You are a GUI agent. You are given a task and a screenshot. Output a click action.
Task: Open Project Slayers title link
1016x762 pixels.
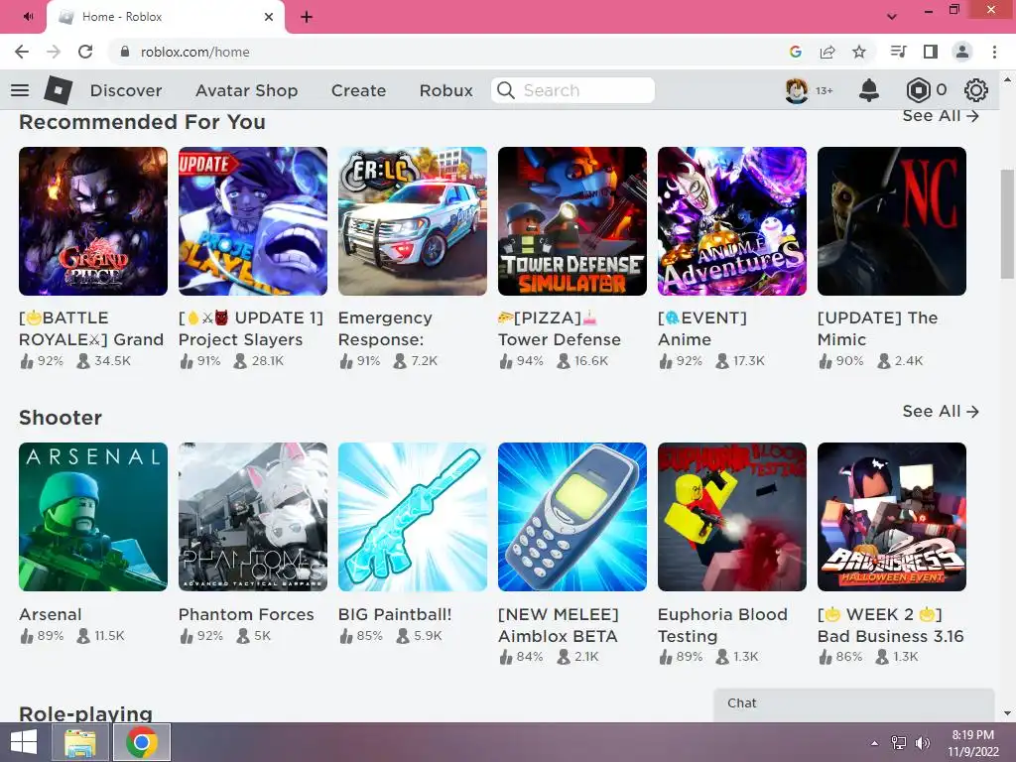[251, 328]
